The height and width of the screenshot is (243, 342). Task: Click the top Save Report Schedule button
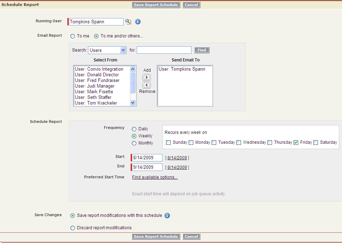pos(156,5)
